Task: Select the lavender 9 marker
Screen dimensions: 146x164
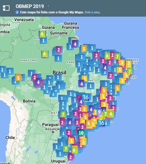Action: click(x=99, y=112)
